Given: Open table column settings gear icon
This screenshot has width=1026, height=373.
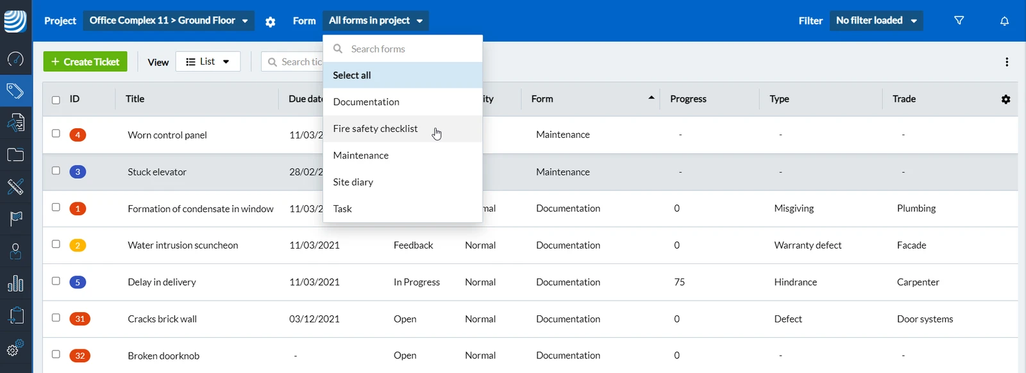Looking at the screenshot, I should (1005, 99).
